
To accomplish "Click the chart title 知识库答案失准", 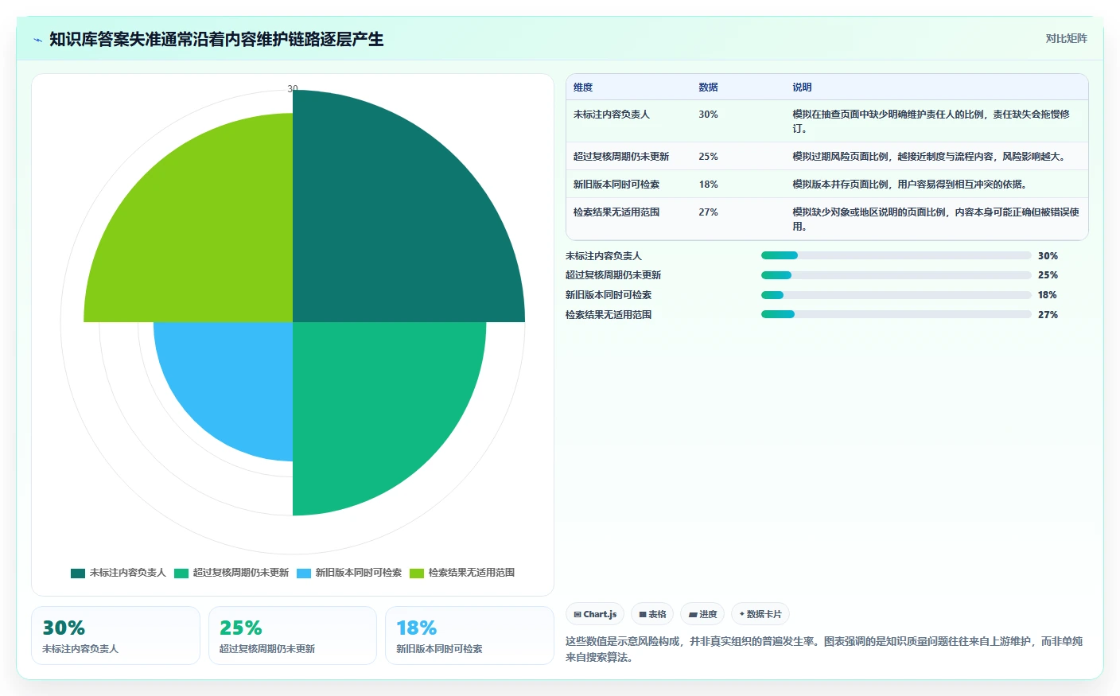I will point(216,39).
